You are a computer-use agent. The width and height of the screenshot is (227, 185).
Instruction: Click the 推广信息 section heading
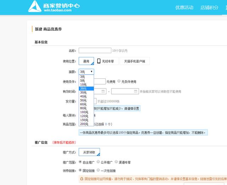coord(41,143)
